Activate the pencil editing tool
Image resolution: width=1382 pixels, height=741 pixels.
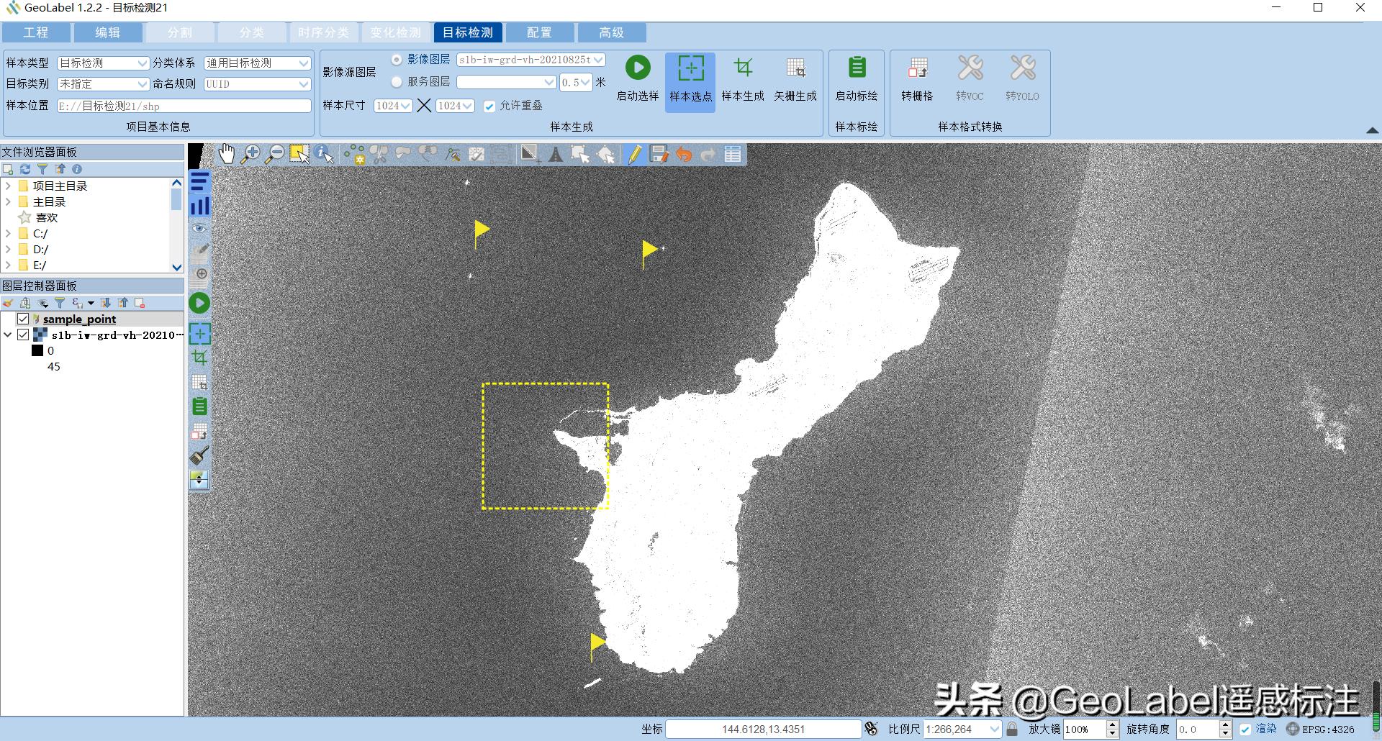pos(634,153)
